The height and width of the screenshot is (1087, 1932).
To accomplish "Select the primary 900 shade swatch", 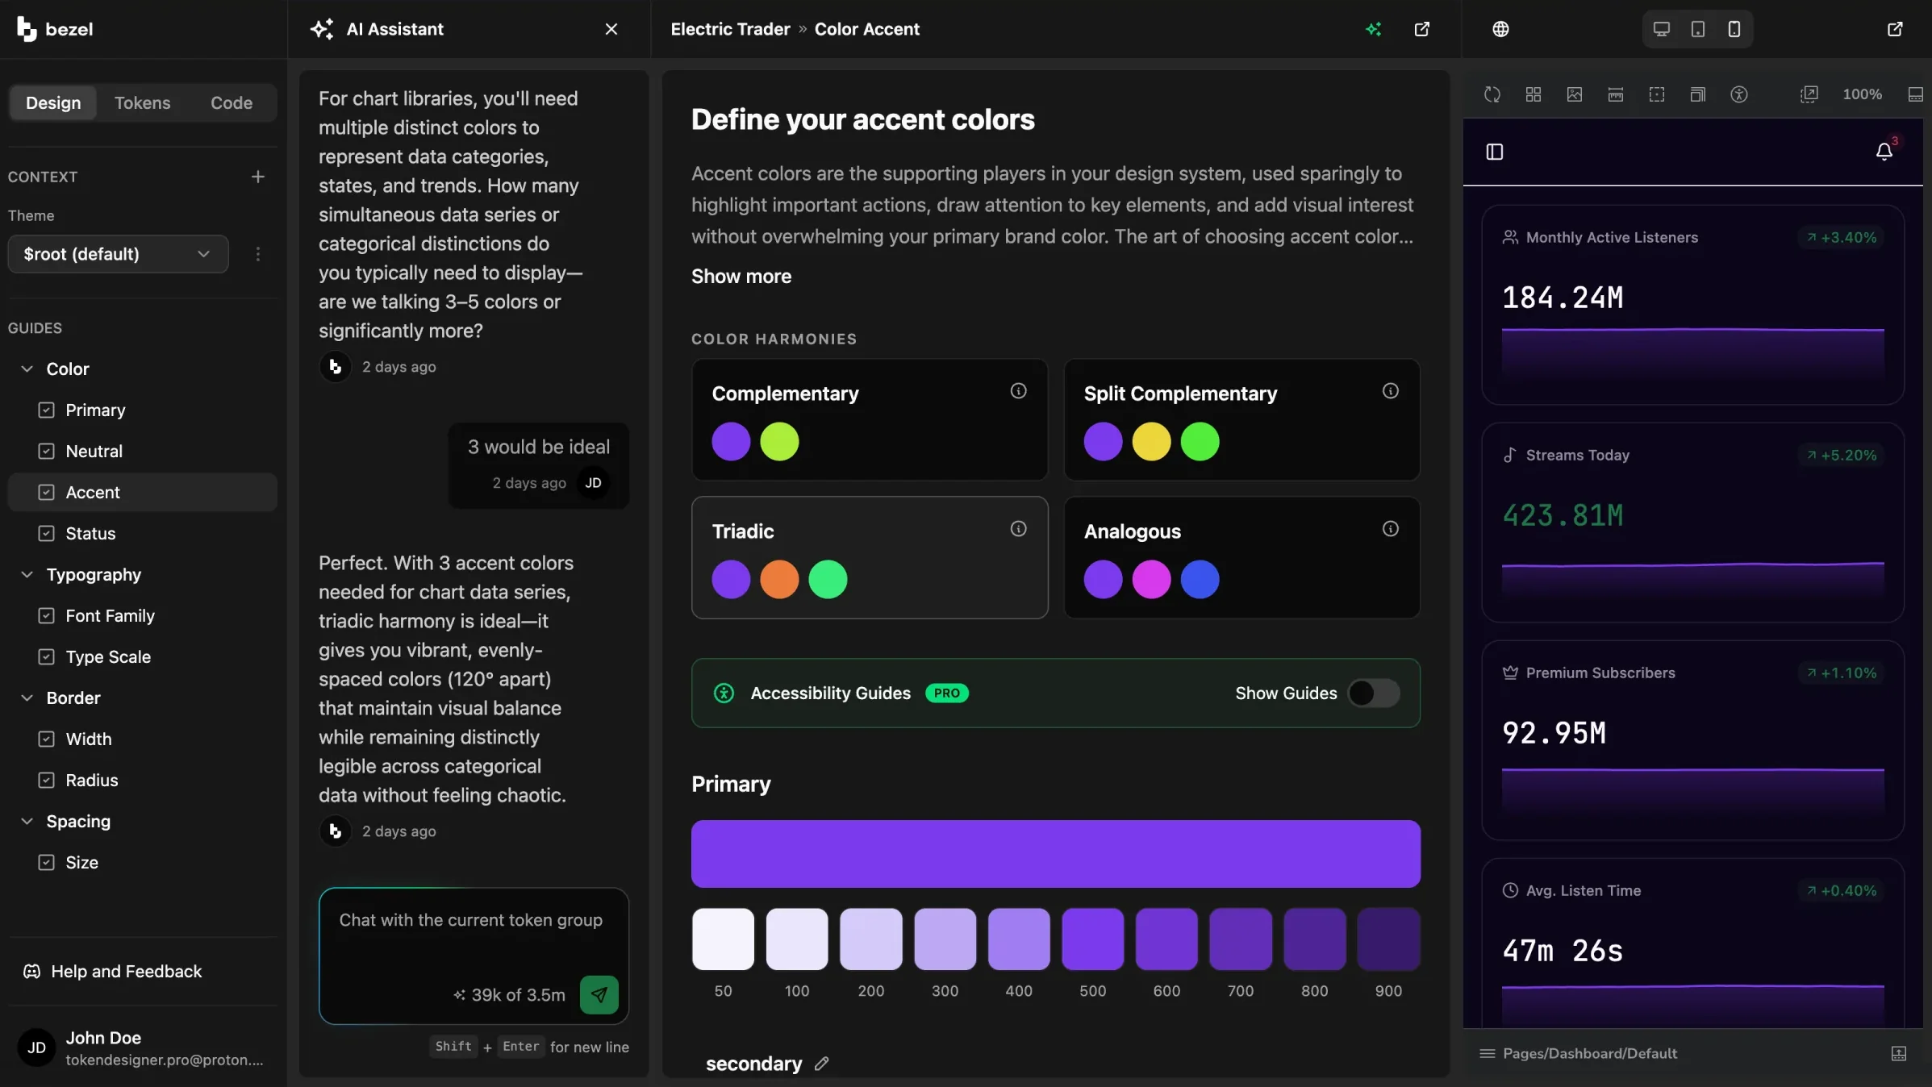I will (1388, 939).
